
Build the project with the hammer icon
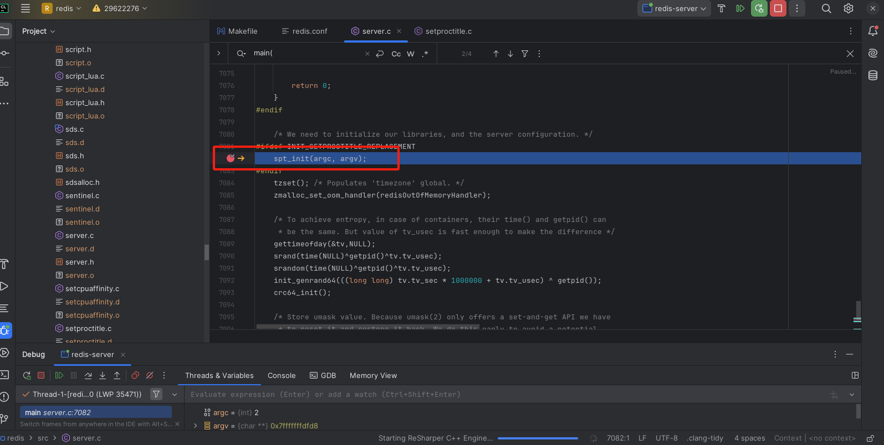pos(721,8)
